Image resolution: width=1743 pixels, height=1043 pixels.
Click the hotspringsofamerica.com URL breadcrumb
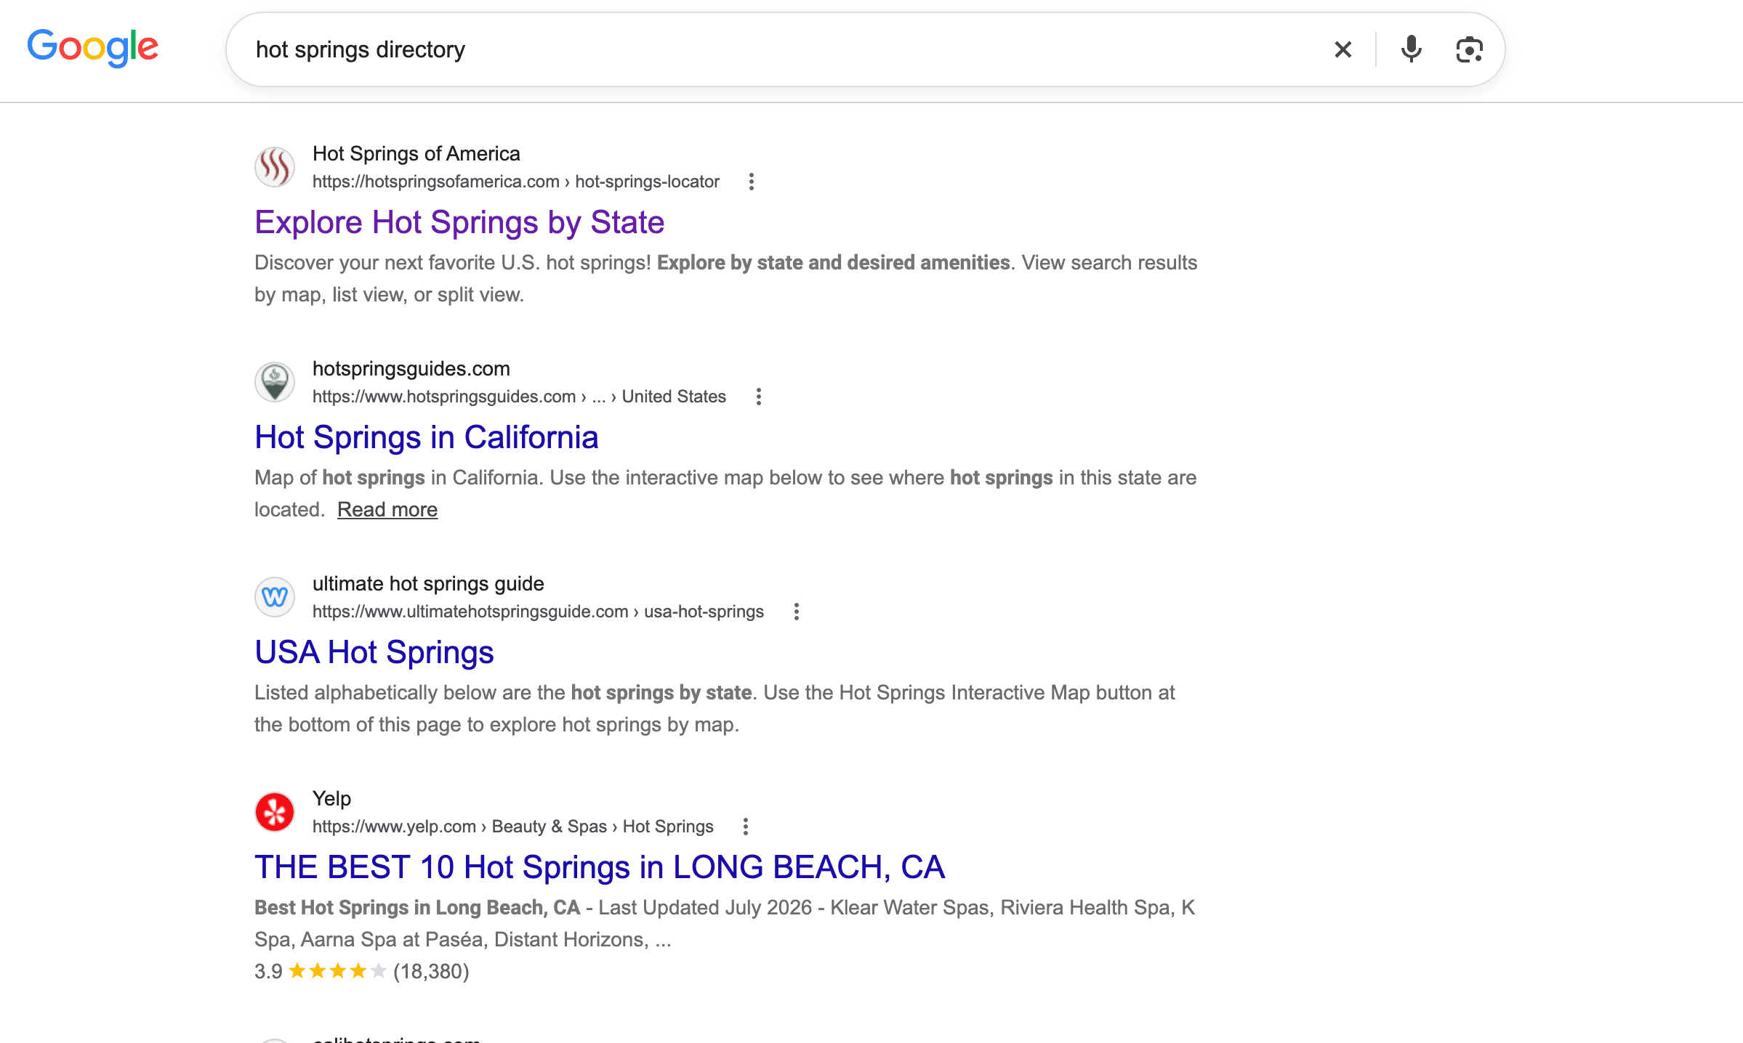click(x=516, y=182)
